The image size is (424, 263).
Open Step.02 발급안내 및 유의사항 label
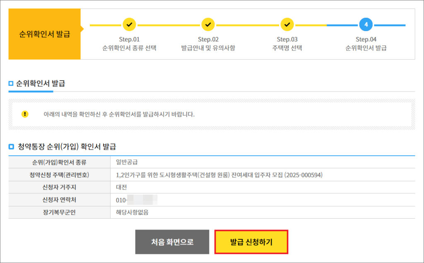point(208,43)
